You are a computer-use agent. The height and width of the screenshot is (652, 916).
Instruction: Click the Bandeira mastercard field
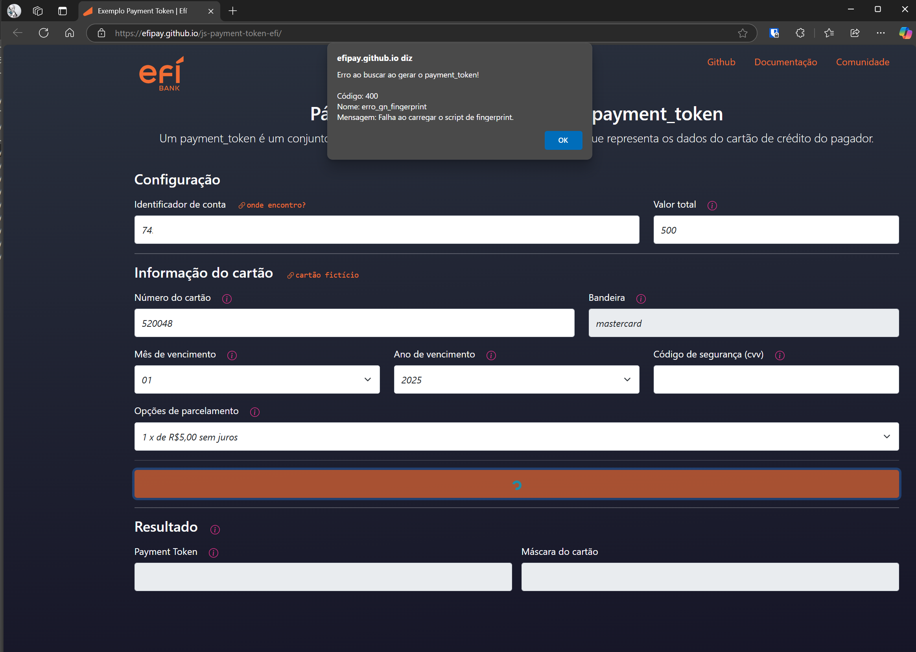[743, 323]
